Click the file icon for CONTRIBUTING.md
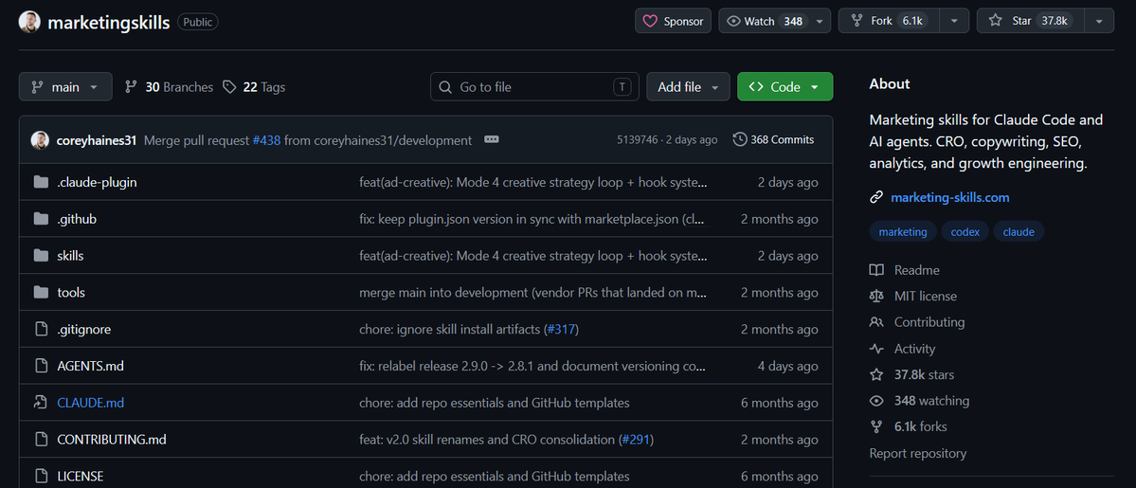The width and height of the screenshot is (1136, 488). point(41,440)
